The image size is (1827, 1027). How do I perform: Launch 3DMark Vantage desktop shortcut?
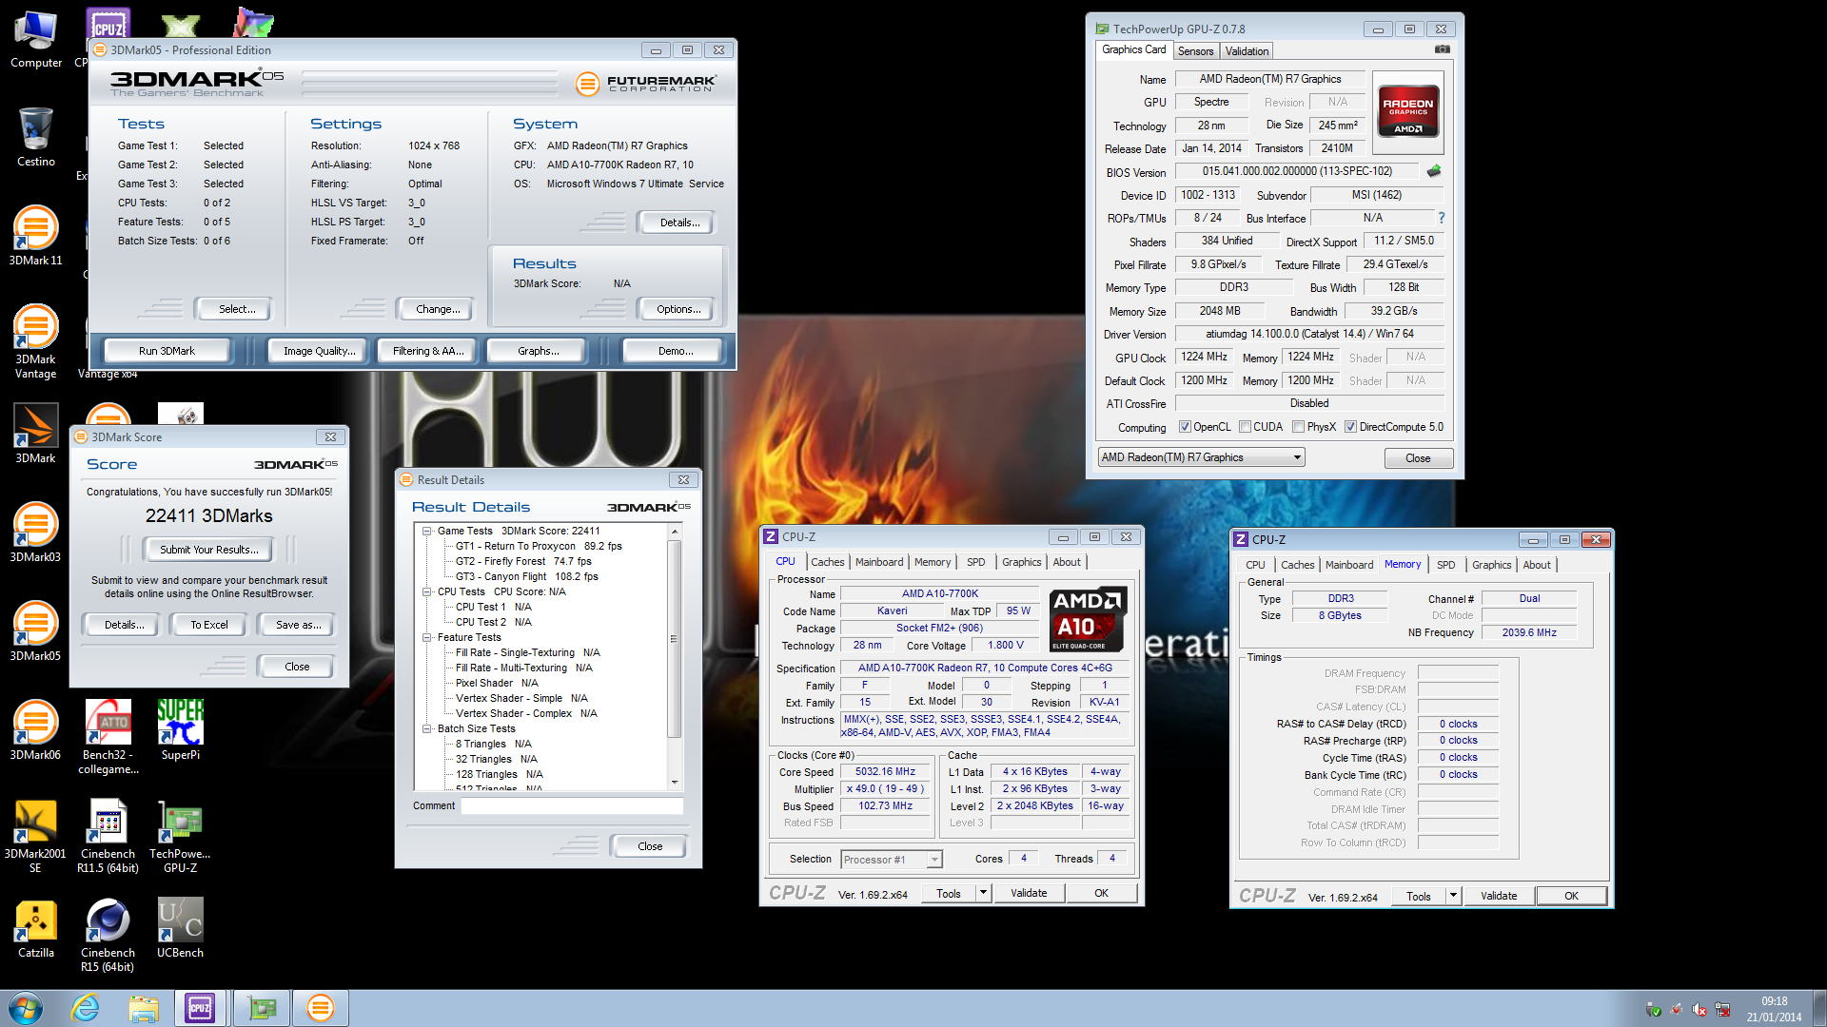click(36, 340)
